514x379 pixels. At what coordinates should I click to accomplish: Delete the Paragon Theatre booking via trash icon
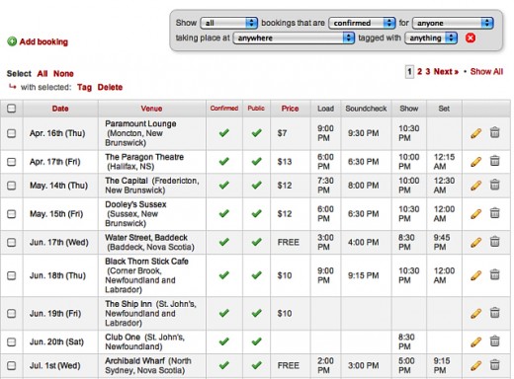[494, 161]
